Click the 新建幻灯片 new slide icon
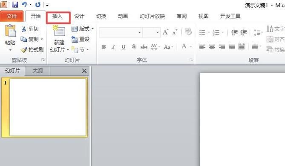Image resolution: width=285 pixels, height=166 pixels. (59, 31)
